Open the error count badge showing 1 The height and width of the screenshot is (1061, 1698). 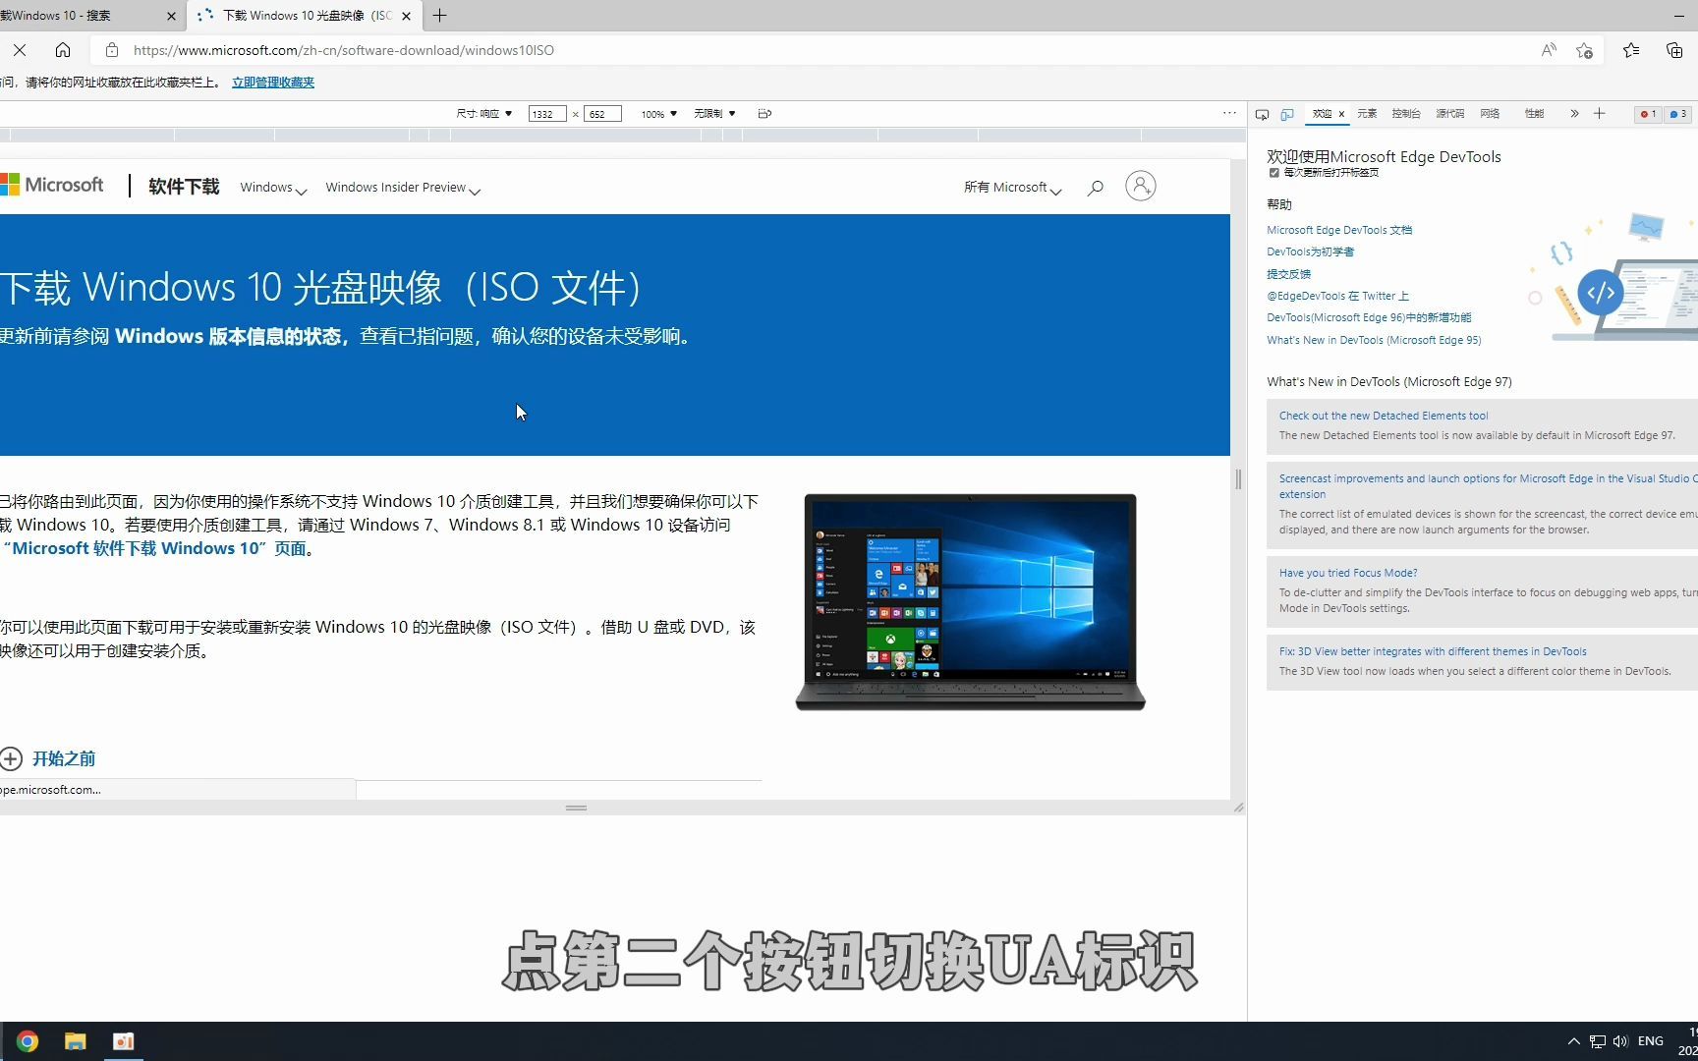pyautogui.click(x=1648, y=114)
